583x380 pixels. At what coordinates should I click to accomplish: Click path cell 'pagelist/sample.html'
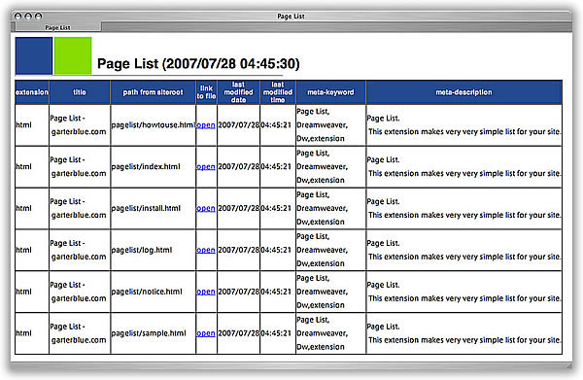[x=153, y=333]
